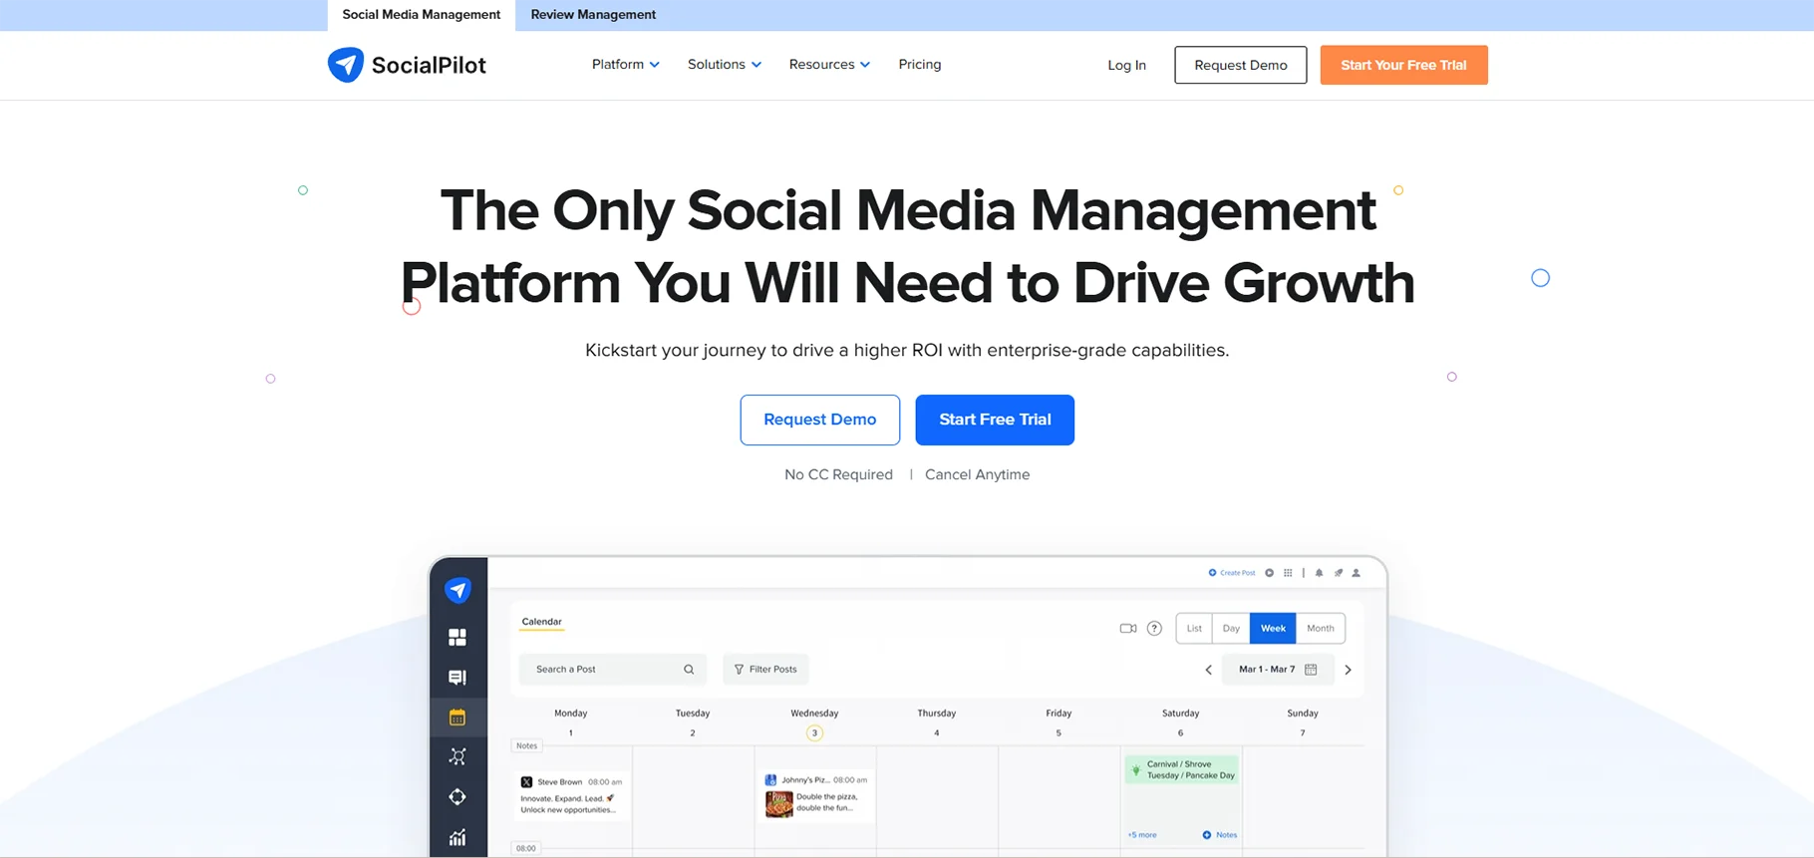The height and width of the screenshot is (858, 1814).
Task: Click the magnifier icon in Search a Post
Action: point(689,670)
